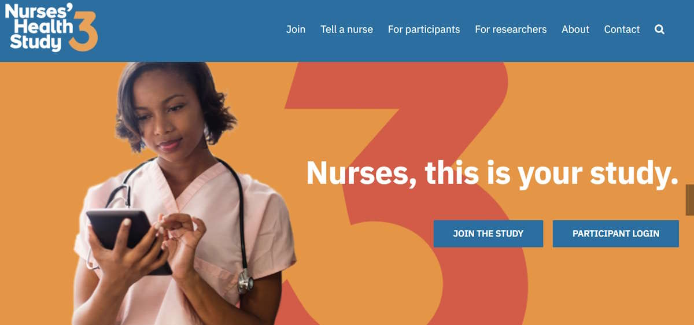Expand the About menu

click(x=575, y=29)
